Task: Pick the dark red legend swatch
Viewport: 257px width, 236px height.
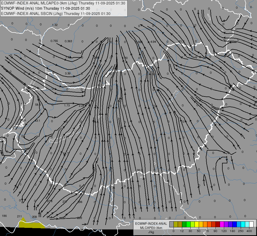Action: [x=218, y=224]
